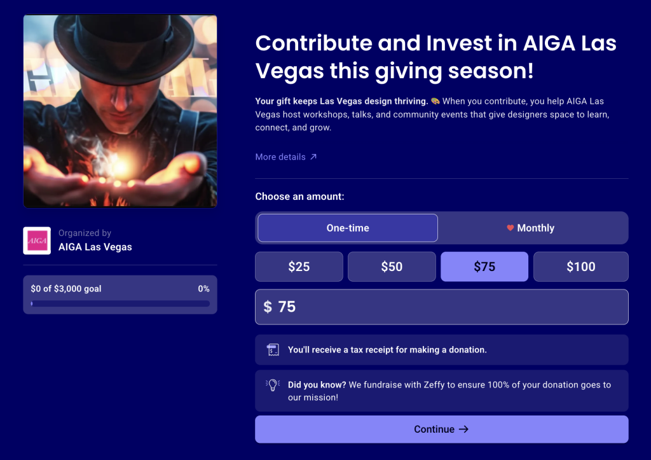This screenshot has height=460, width=651.
Task: Click the arrow icon on the Continue button
Action: (463, 429)
